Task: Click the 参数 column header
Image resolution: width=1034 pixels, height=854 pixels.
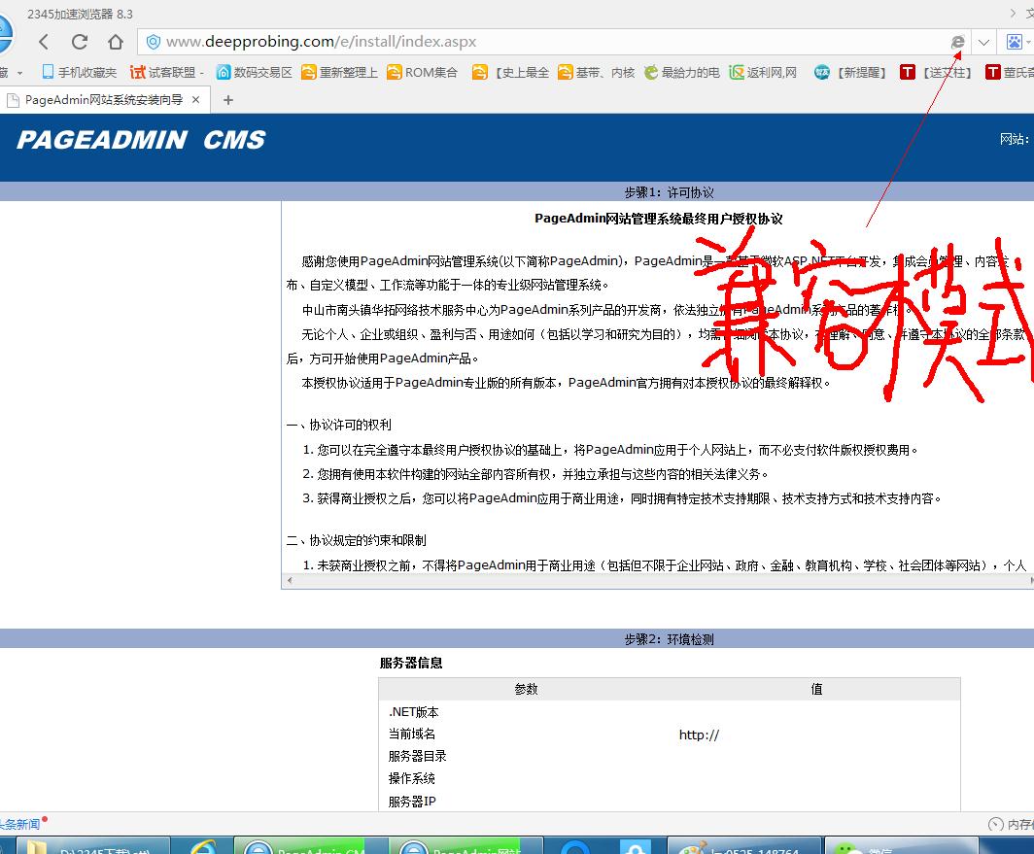Action: tap(527, 689)
